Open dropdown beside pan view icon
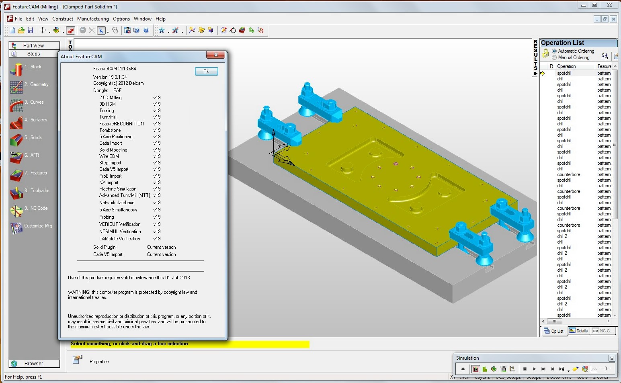The height and width of the screenshot is (383, 621). [x=49, y=31]
